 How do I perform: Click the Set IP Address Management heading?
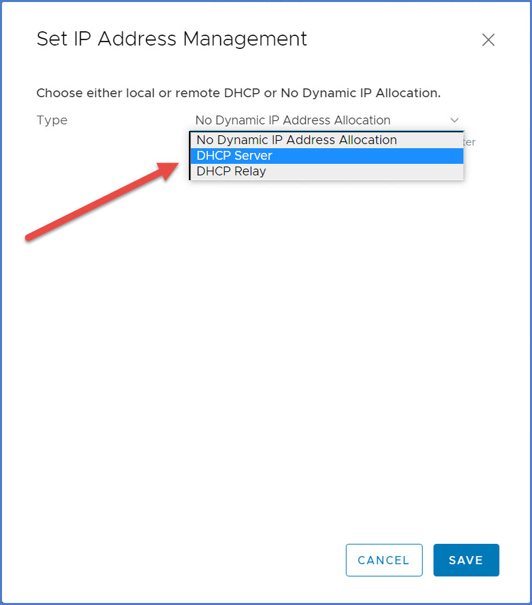tap(172, 39)
